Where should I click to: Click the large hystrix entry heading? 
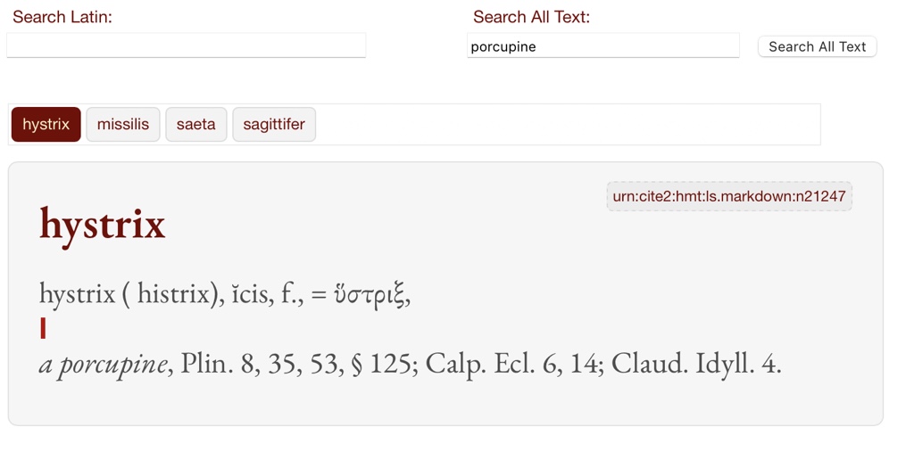pyautogui.click(x=103, y=223)
